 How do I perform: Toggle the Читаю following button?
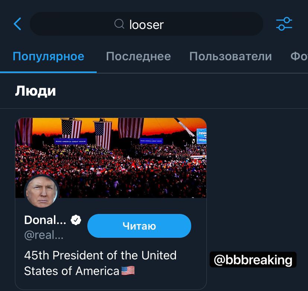click(139, 226)
